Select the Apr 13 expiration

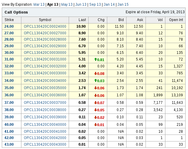53,5
